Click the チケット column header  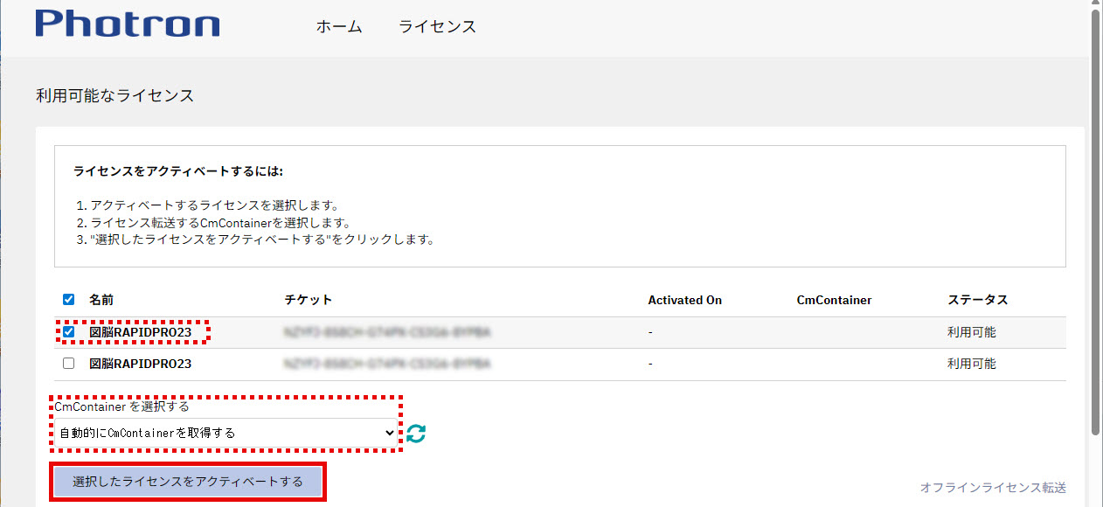pos(308,300)
